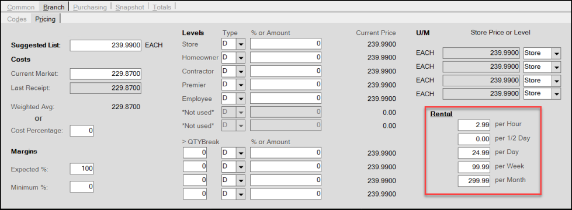The image size is (572, 210).
Task: Click the first U/M EACH price field
Action: click(481, 53)
